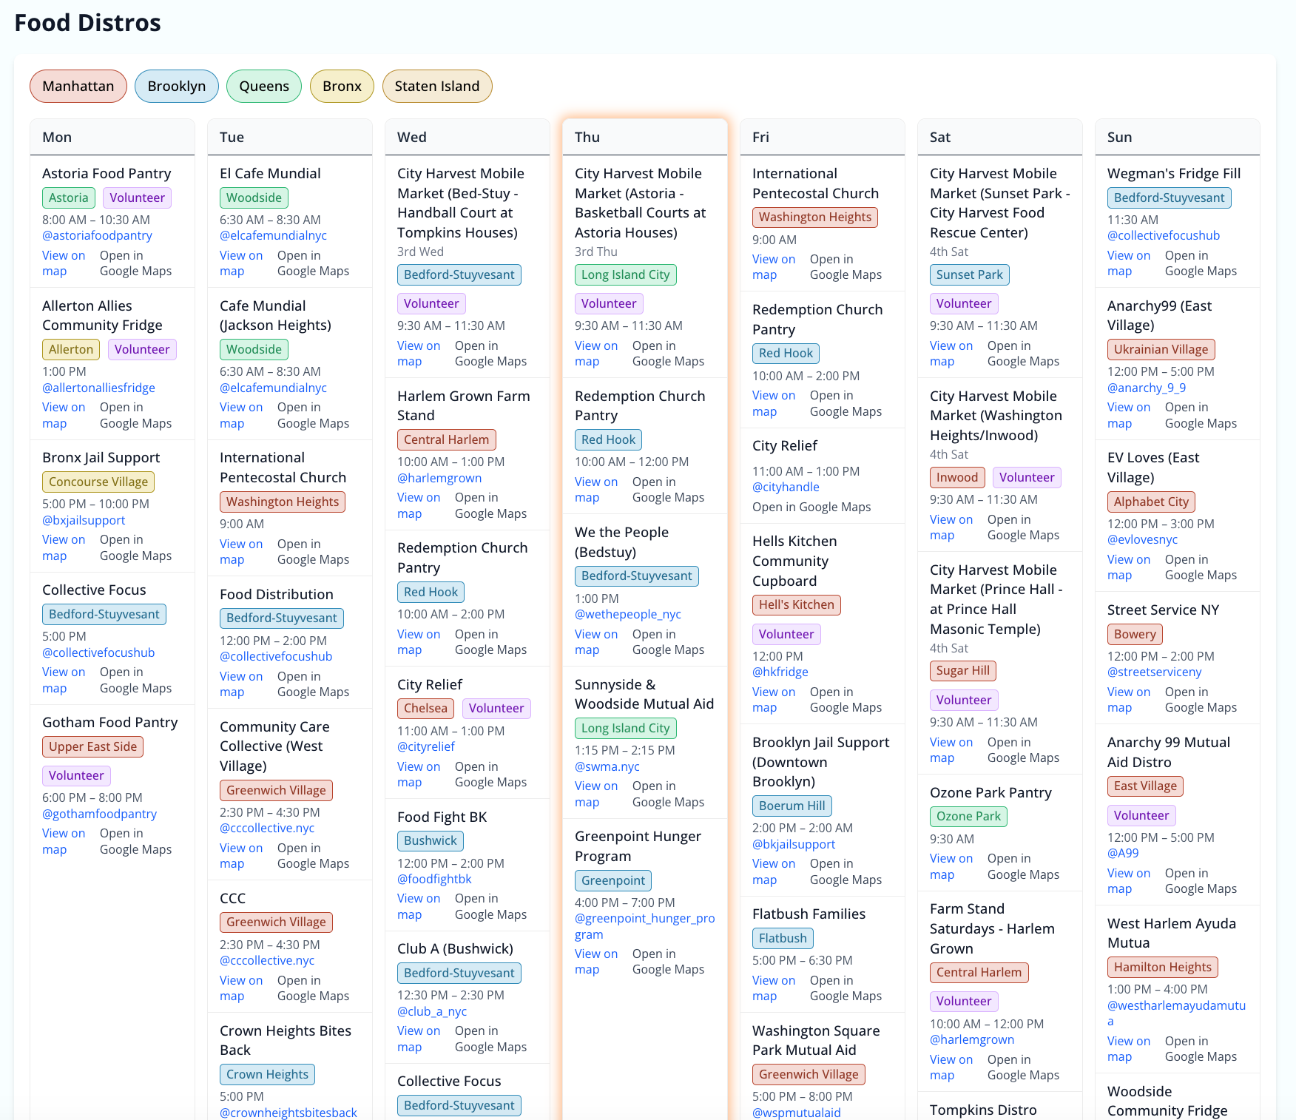Image resolution: width=1296 pixels, height=1120 pixels.
Task: Open @hkfridge handle link
Action: pyautogui.click(x=780, y=672)
